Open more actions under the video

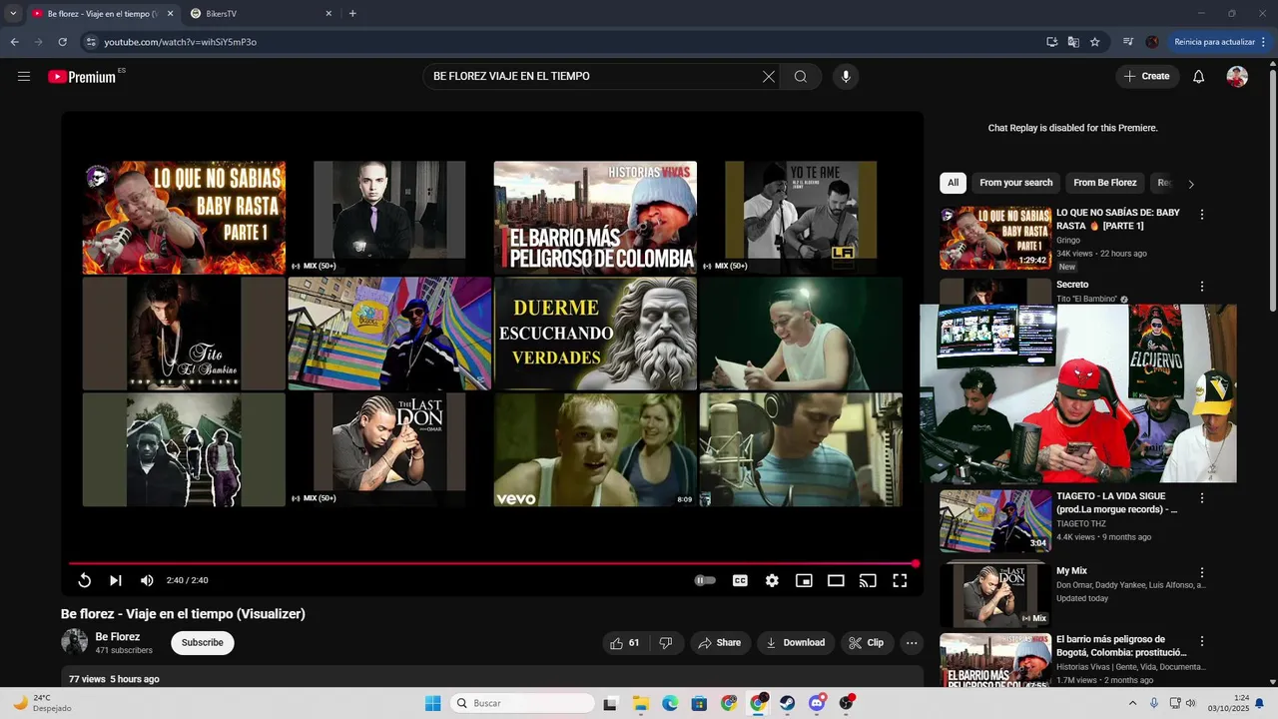pyautogui.click(x=912, y=643)
